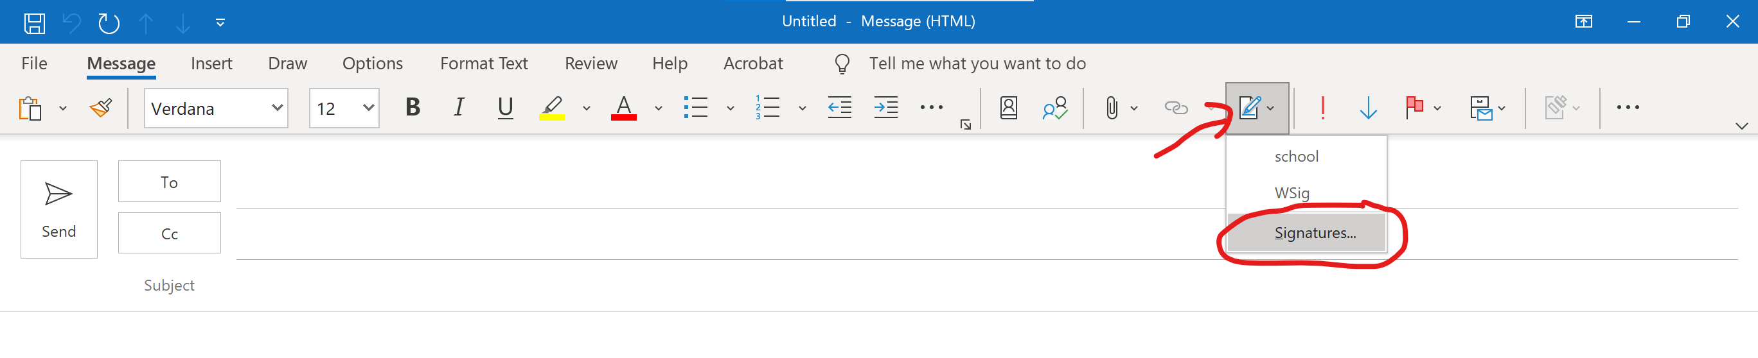Click the Cc button
Viewport: 1758px width, 358px height.
click(169, 233)
